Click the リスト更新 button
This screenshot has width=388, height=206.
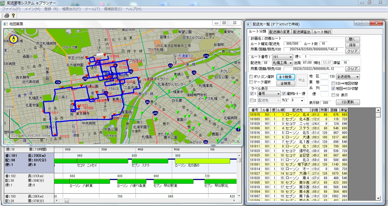[348, 102]
